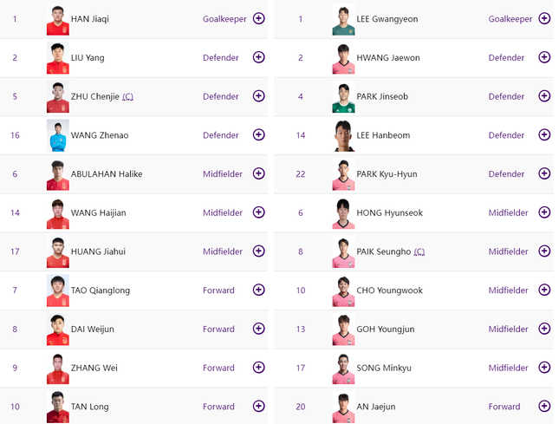Click shirt number 22 of PARK Kyu-Hyun

tap(301, 174)
